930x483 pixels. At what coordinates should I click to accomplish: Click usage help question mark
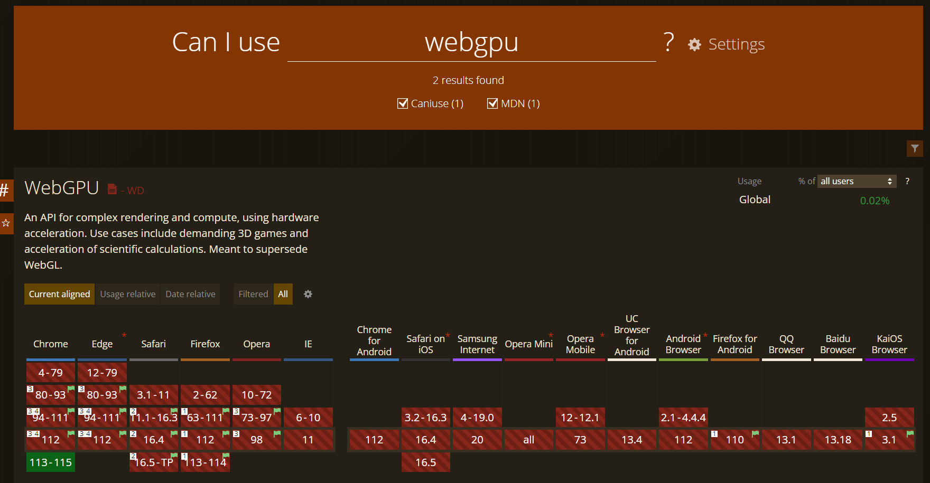click(907, 181)
